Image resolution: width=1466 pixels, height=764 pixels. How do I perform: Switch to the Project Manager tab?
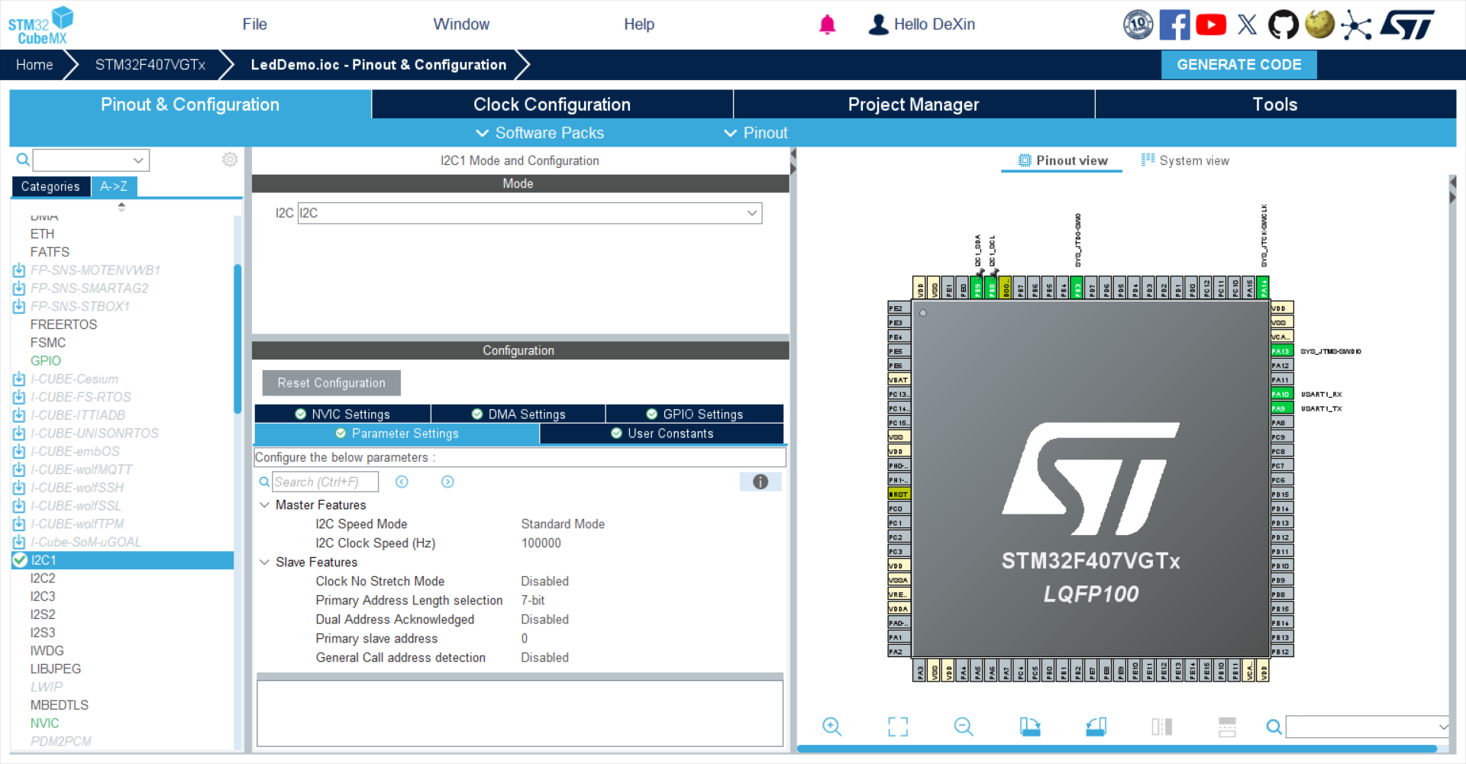[x=913, y=105]
